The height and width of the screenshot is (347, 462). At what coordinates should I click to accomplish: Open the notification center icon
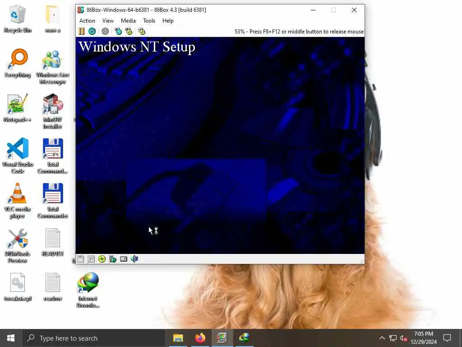[447, 338]
